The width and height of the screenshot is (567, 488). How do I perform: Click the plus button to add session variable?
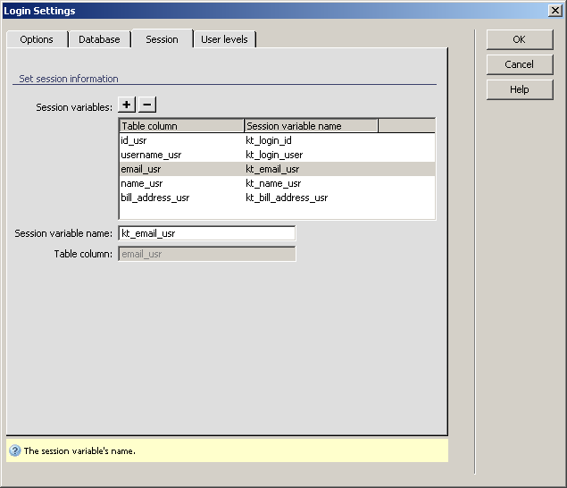point(127,105)
